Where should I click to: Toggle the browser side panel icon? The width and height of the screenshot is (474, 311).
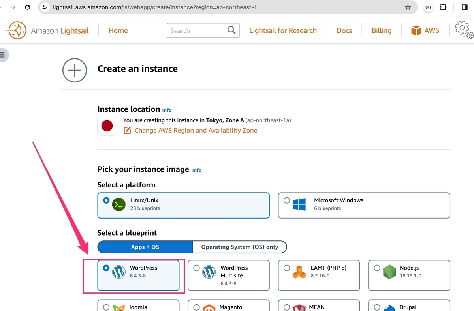tap(465, 7)
